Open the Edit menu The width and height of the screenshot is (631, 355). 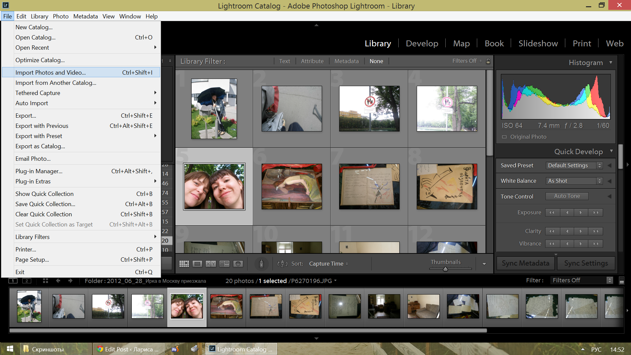21,16
